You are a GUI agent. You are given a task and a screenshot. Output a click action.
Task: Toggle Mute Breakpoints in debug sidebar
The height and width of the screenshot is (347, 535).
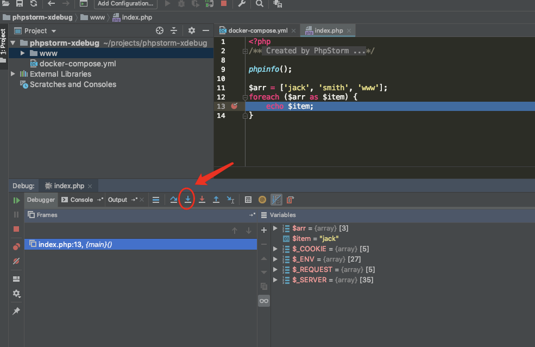16,261
